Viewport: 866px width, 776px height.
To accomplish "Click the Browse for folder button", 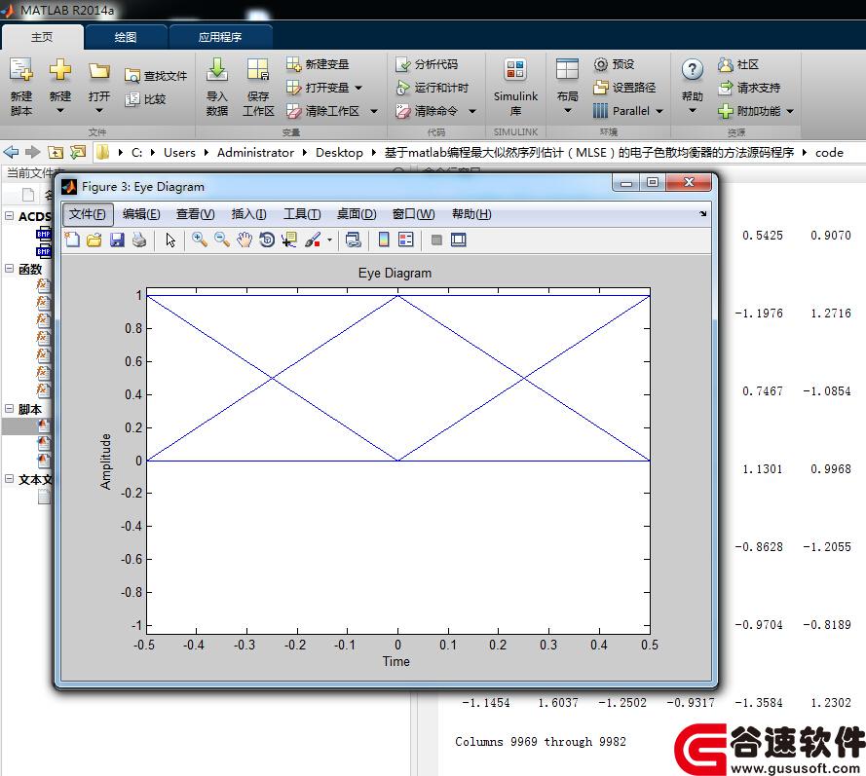I will coord(78,152).
